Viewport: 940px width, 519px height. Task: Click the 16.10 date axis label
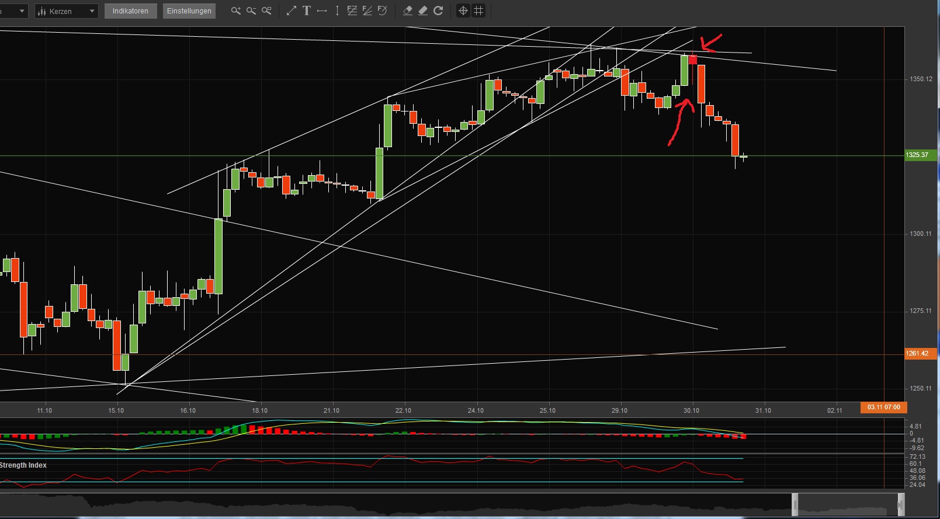click(188, 410)
